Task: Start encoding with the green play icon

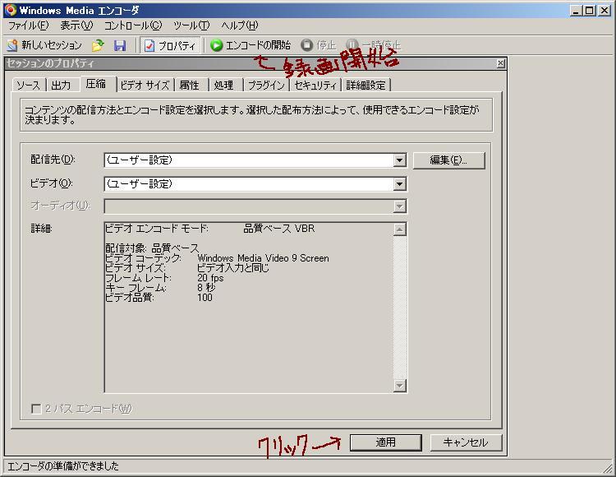Action: [216, 45]
